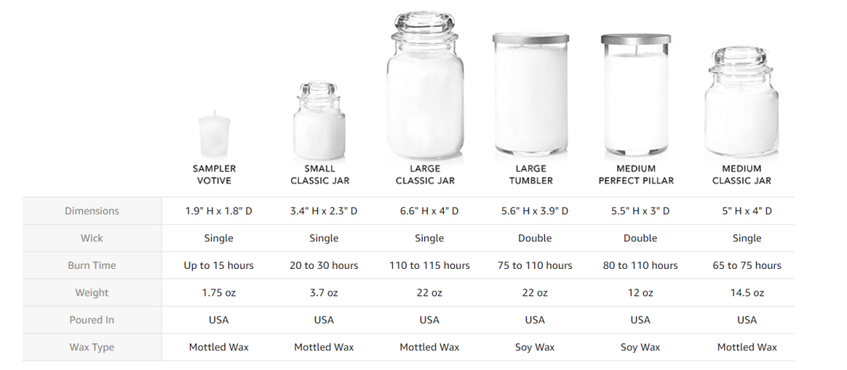The height and width of the screenshot is (370, 847).
Task: Click the Large Classic Jar candle image
Action: 425,86
